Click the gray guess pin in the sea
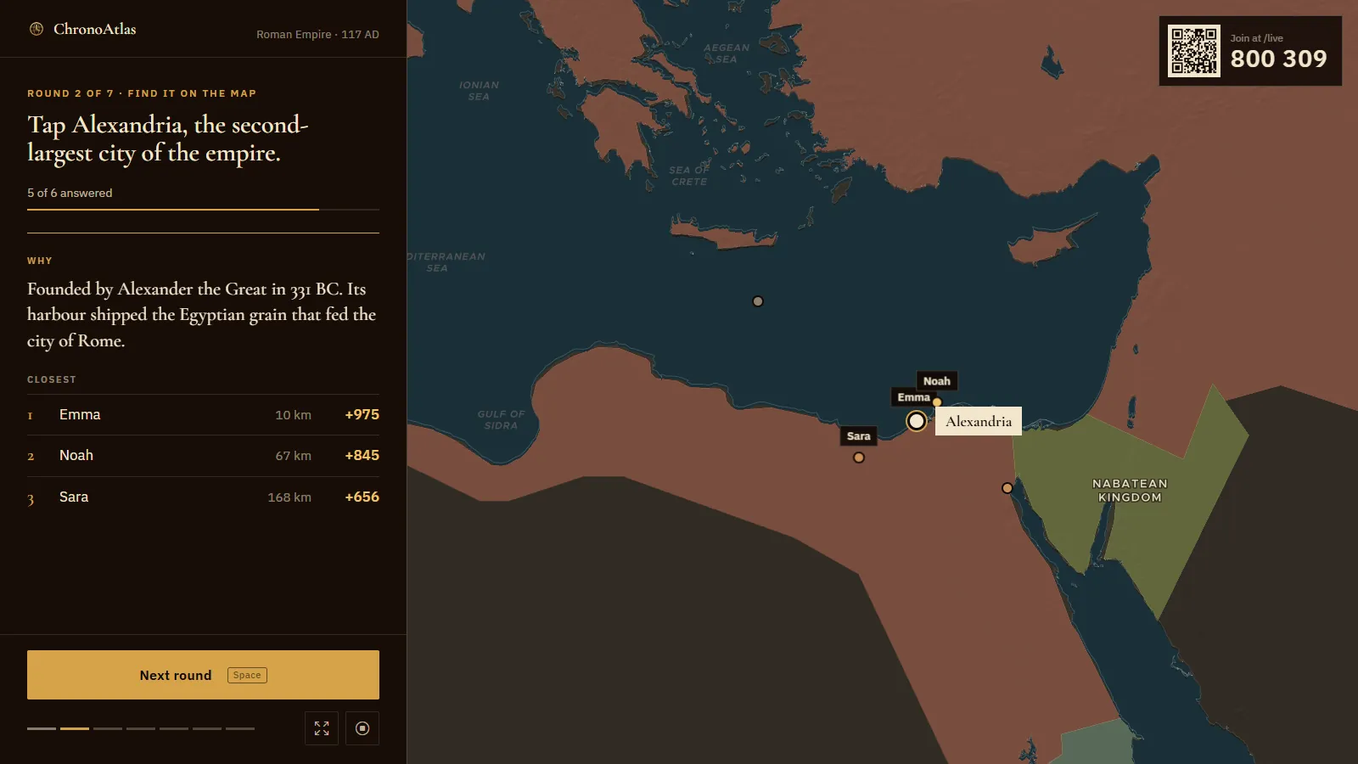This screenshot has height=764, width=1358. (x=758, y=301)
